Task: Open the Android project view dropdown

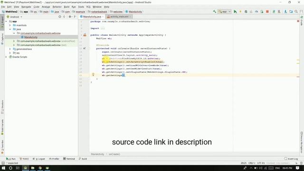Action: (x=15, y=17)
